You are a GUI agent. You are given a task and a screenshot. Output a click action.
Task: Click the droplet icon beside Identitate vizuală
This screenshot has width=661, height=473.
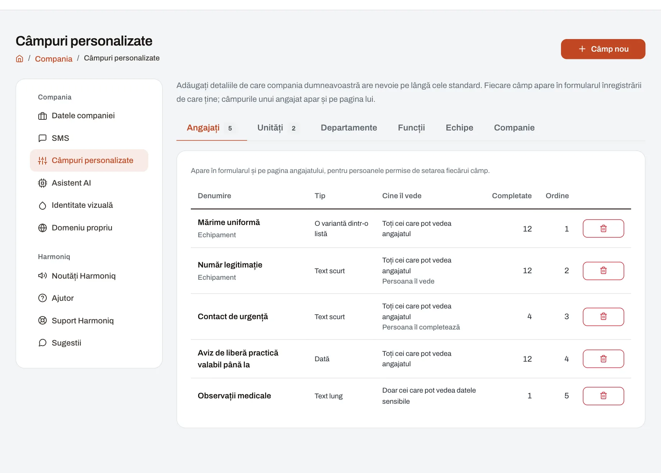pyautogui.click(x=43, y=206)
